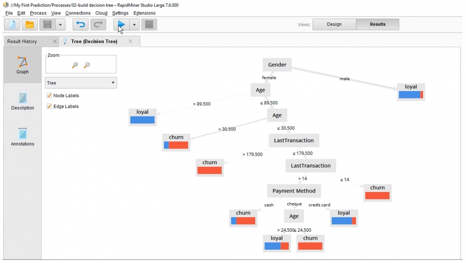This screenshot has height=263, width=466.
Task: Expand the dropdown arrow beside Save
Action: (x=60, y=24)
